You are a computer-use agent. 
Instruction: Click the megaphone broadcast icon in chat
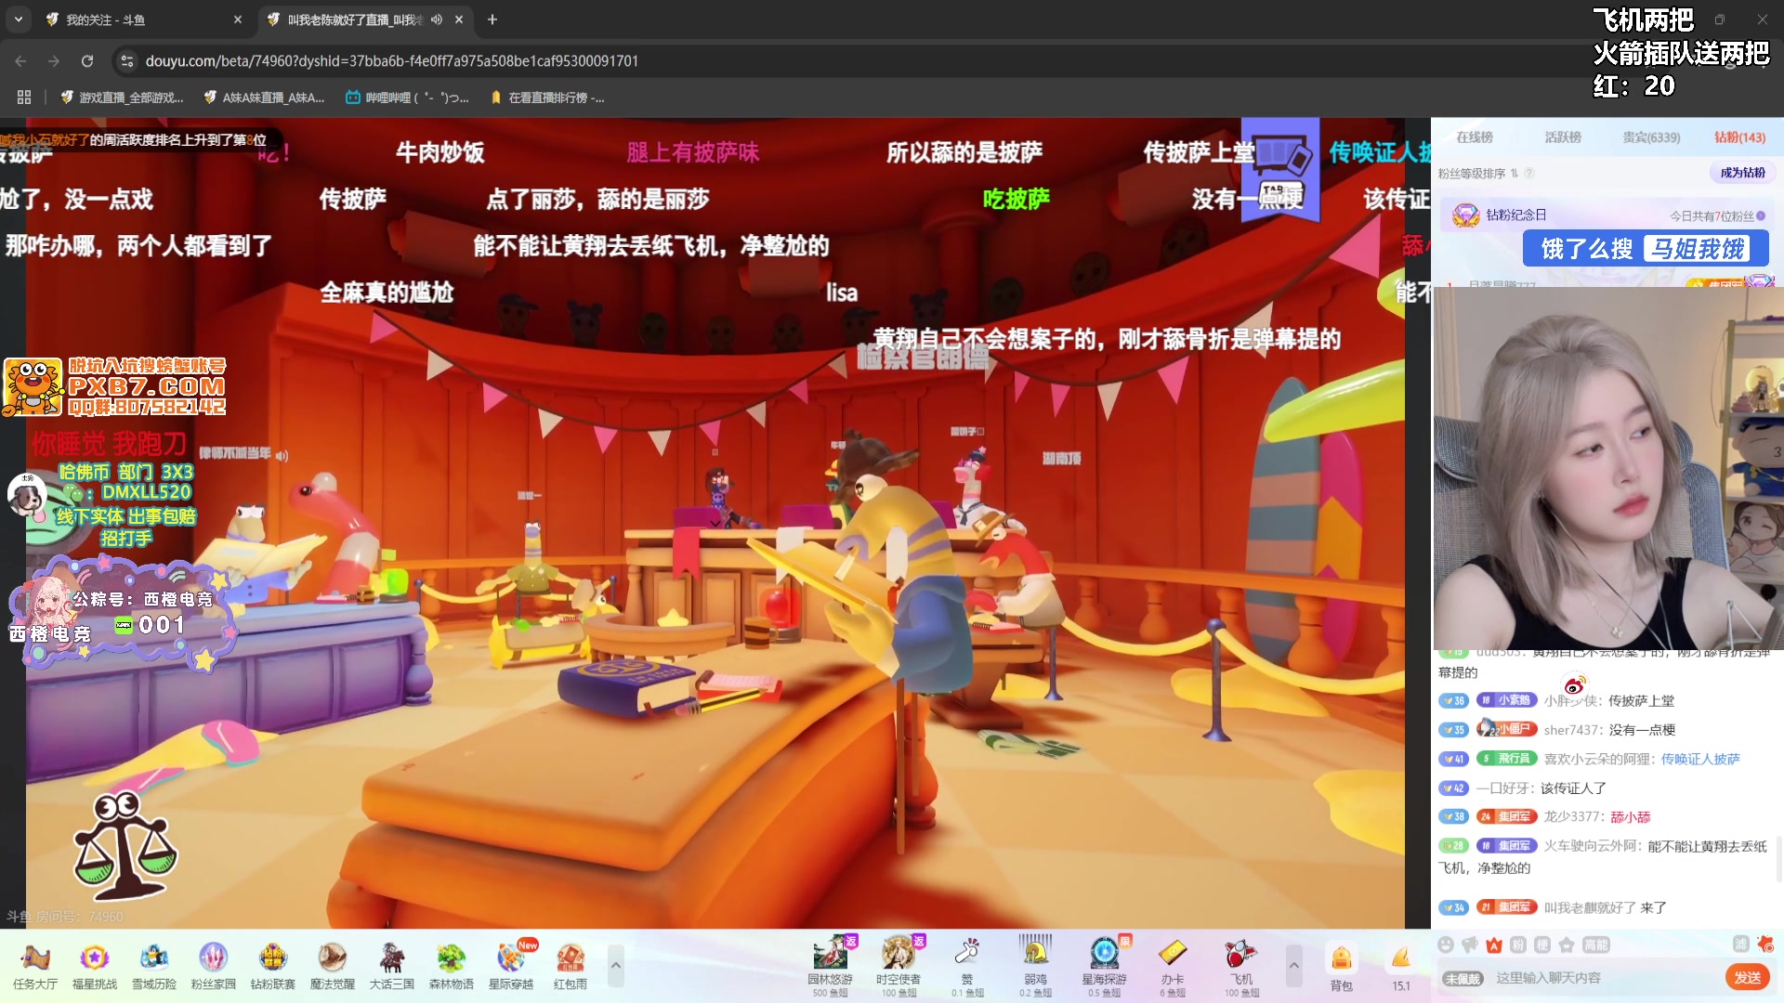pyautogui.click(x=1470, y=944)
